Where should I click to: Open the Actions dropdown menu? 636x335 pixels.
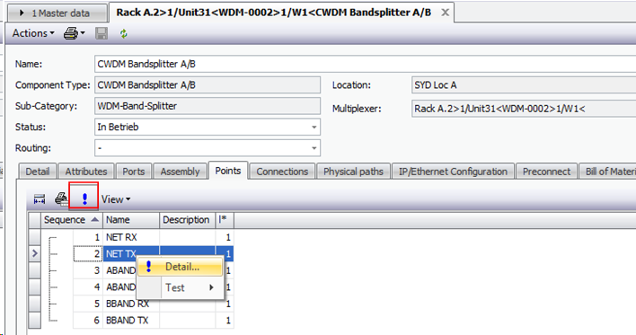click(33, 33)
